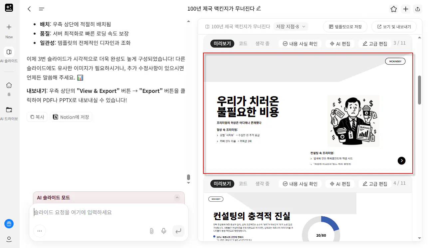Click the chat scroll up arrow

[x=188, y=21]
